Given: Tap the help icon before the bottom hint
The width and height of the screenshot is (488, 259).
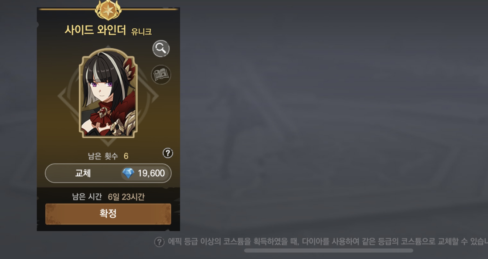Looking at the screenshot, I should [159, 242].
